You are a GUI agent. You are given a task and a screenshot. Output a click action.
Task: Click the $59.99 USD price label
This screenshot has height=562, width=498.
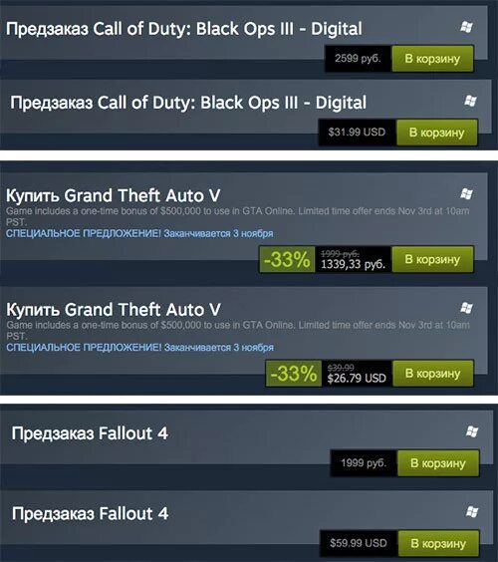click(x=359, y=543)
